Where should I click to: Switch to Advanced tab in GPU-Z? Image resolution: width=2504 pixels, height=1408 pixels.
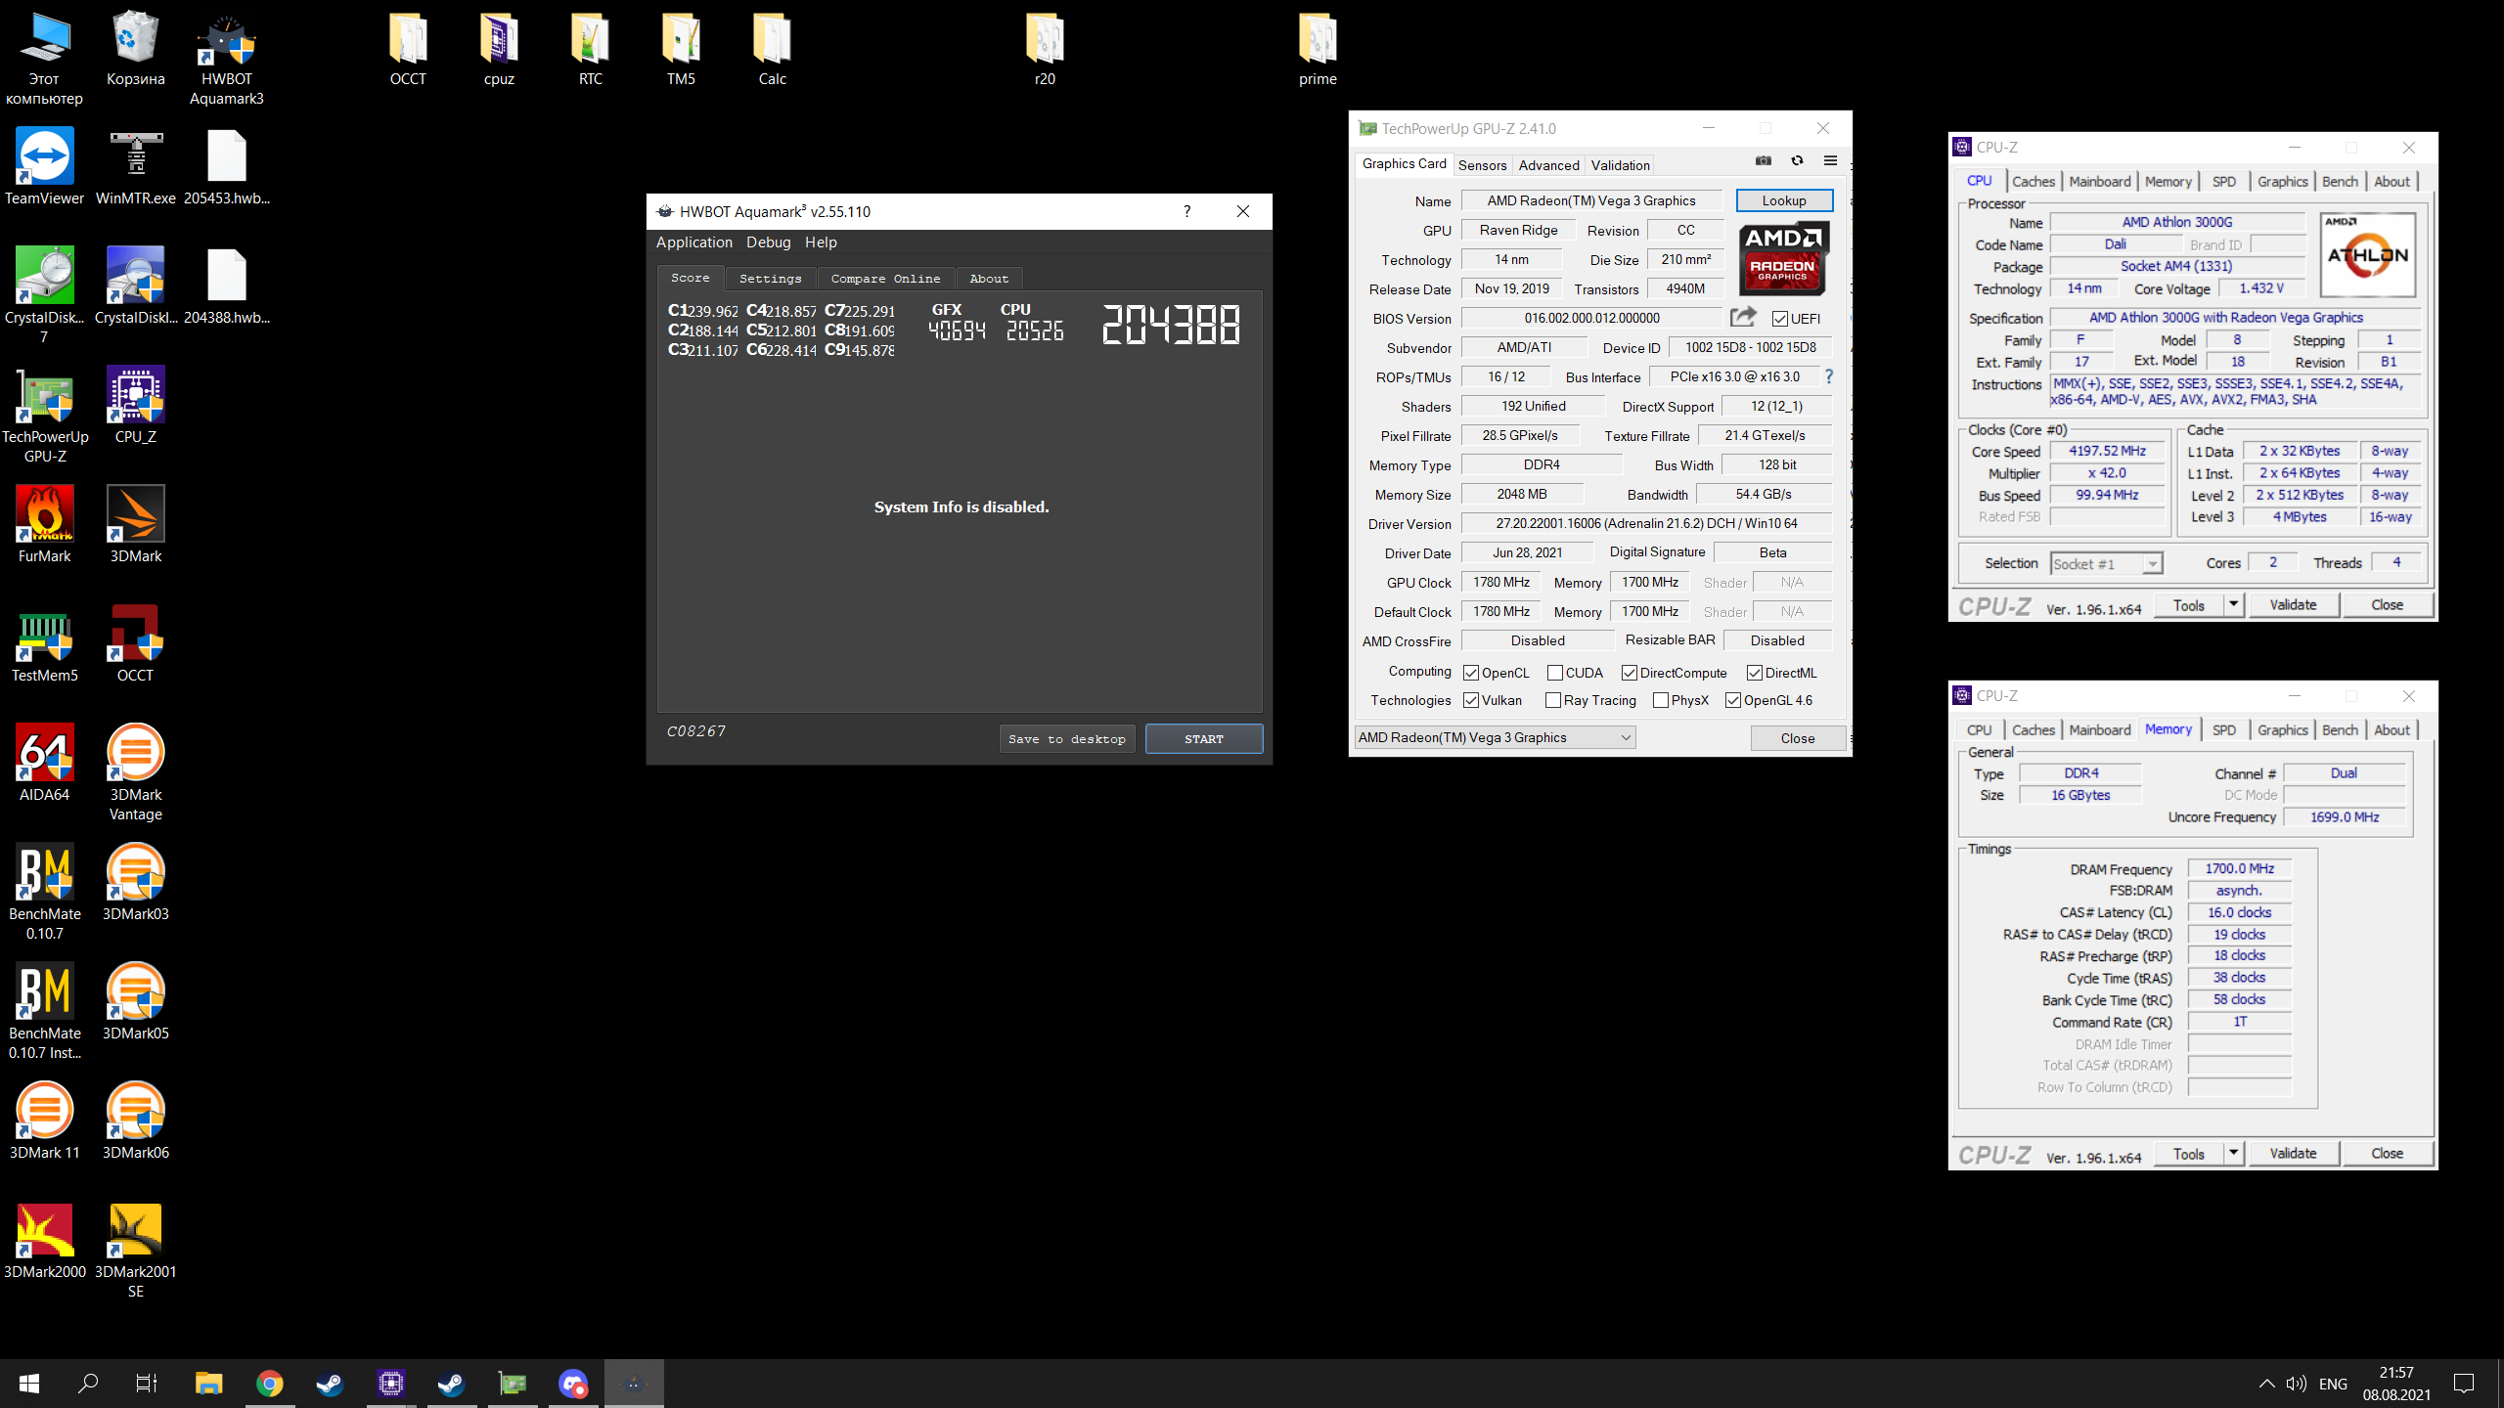[x=1548, y=165]
